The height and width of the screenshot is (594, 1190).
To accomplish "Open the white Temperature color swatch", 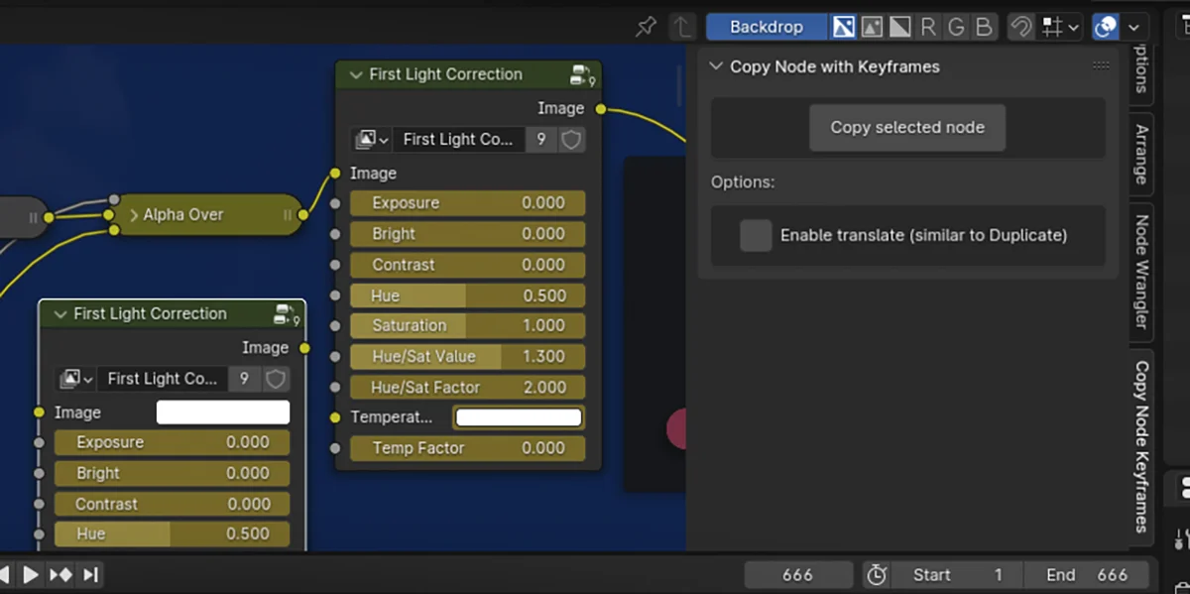I will coord(518,416).
